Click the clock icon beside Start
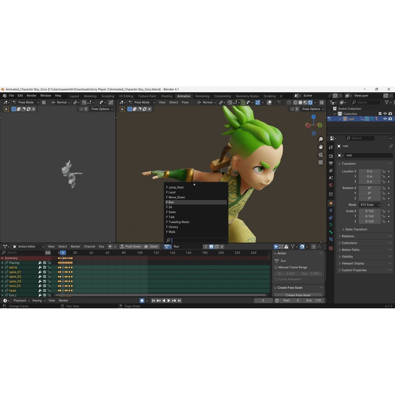The height and width of the screenshot is (395, 395). [x=277, y=301]
